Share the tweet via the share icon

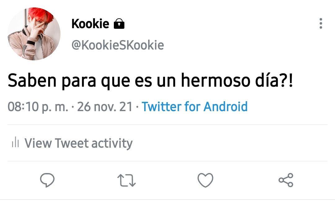286,180
